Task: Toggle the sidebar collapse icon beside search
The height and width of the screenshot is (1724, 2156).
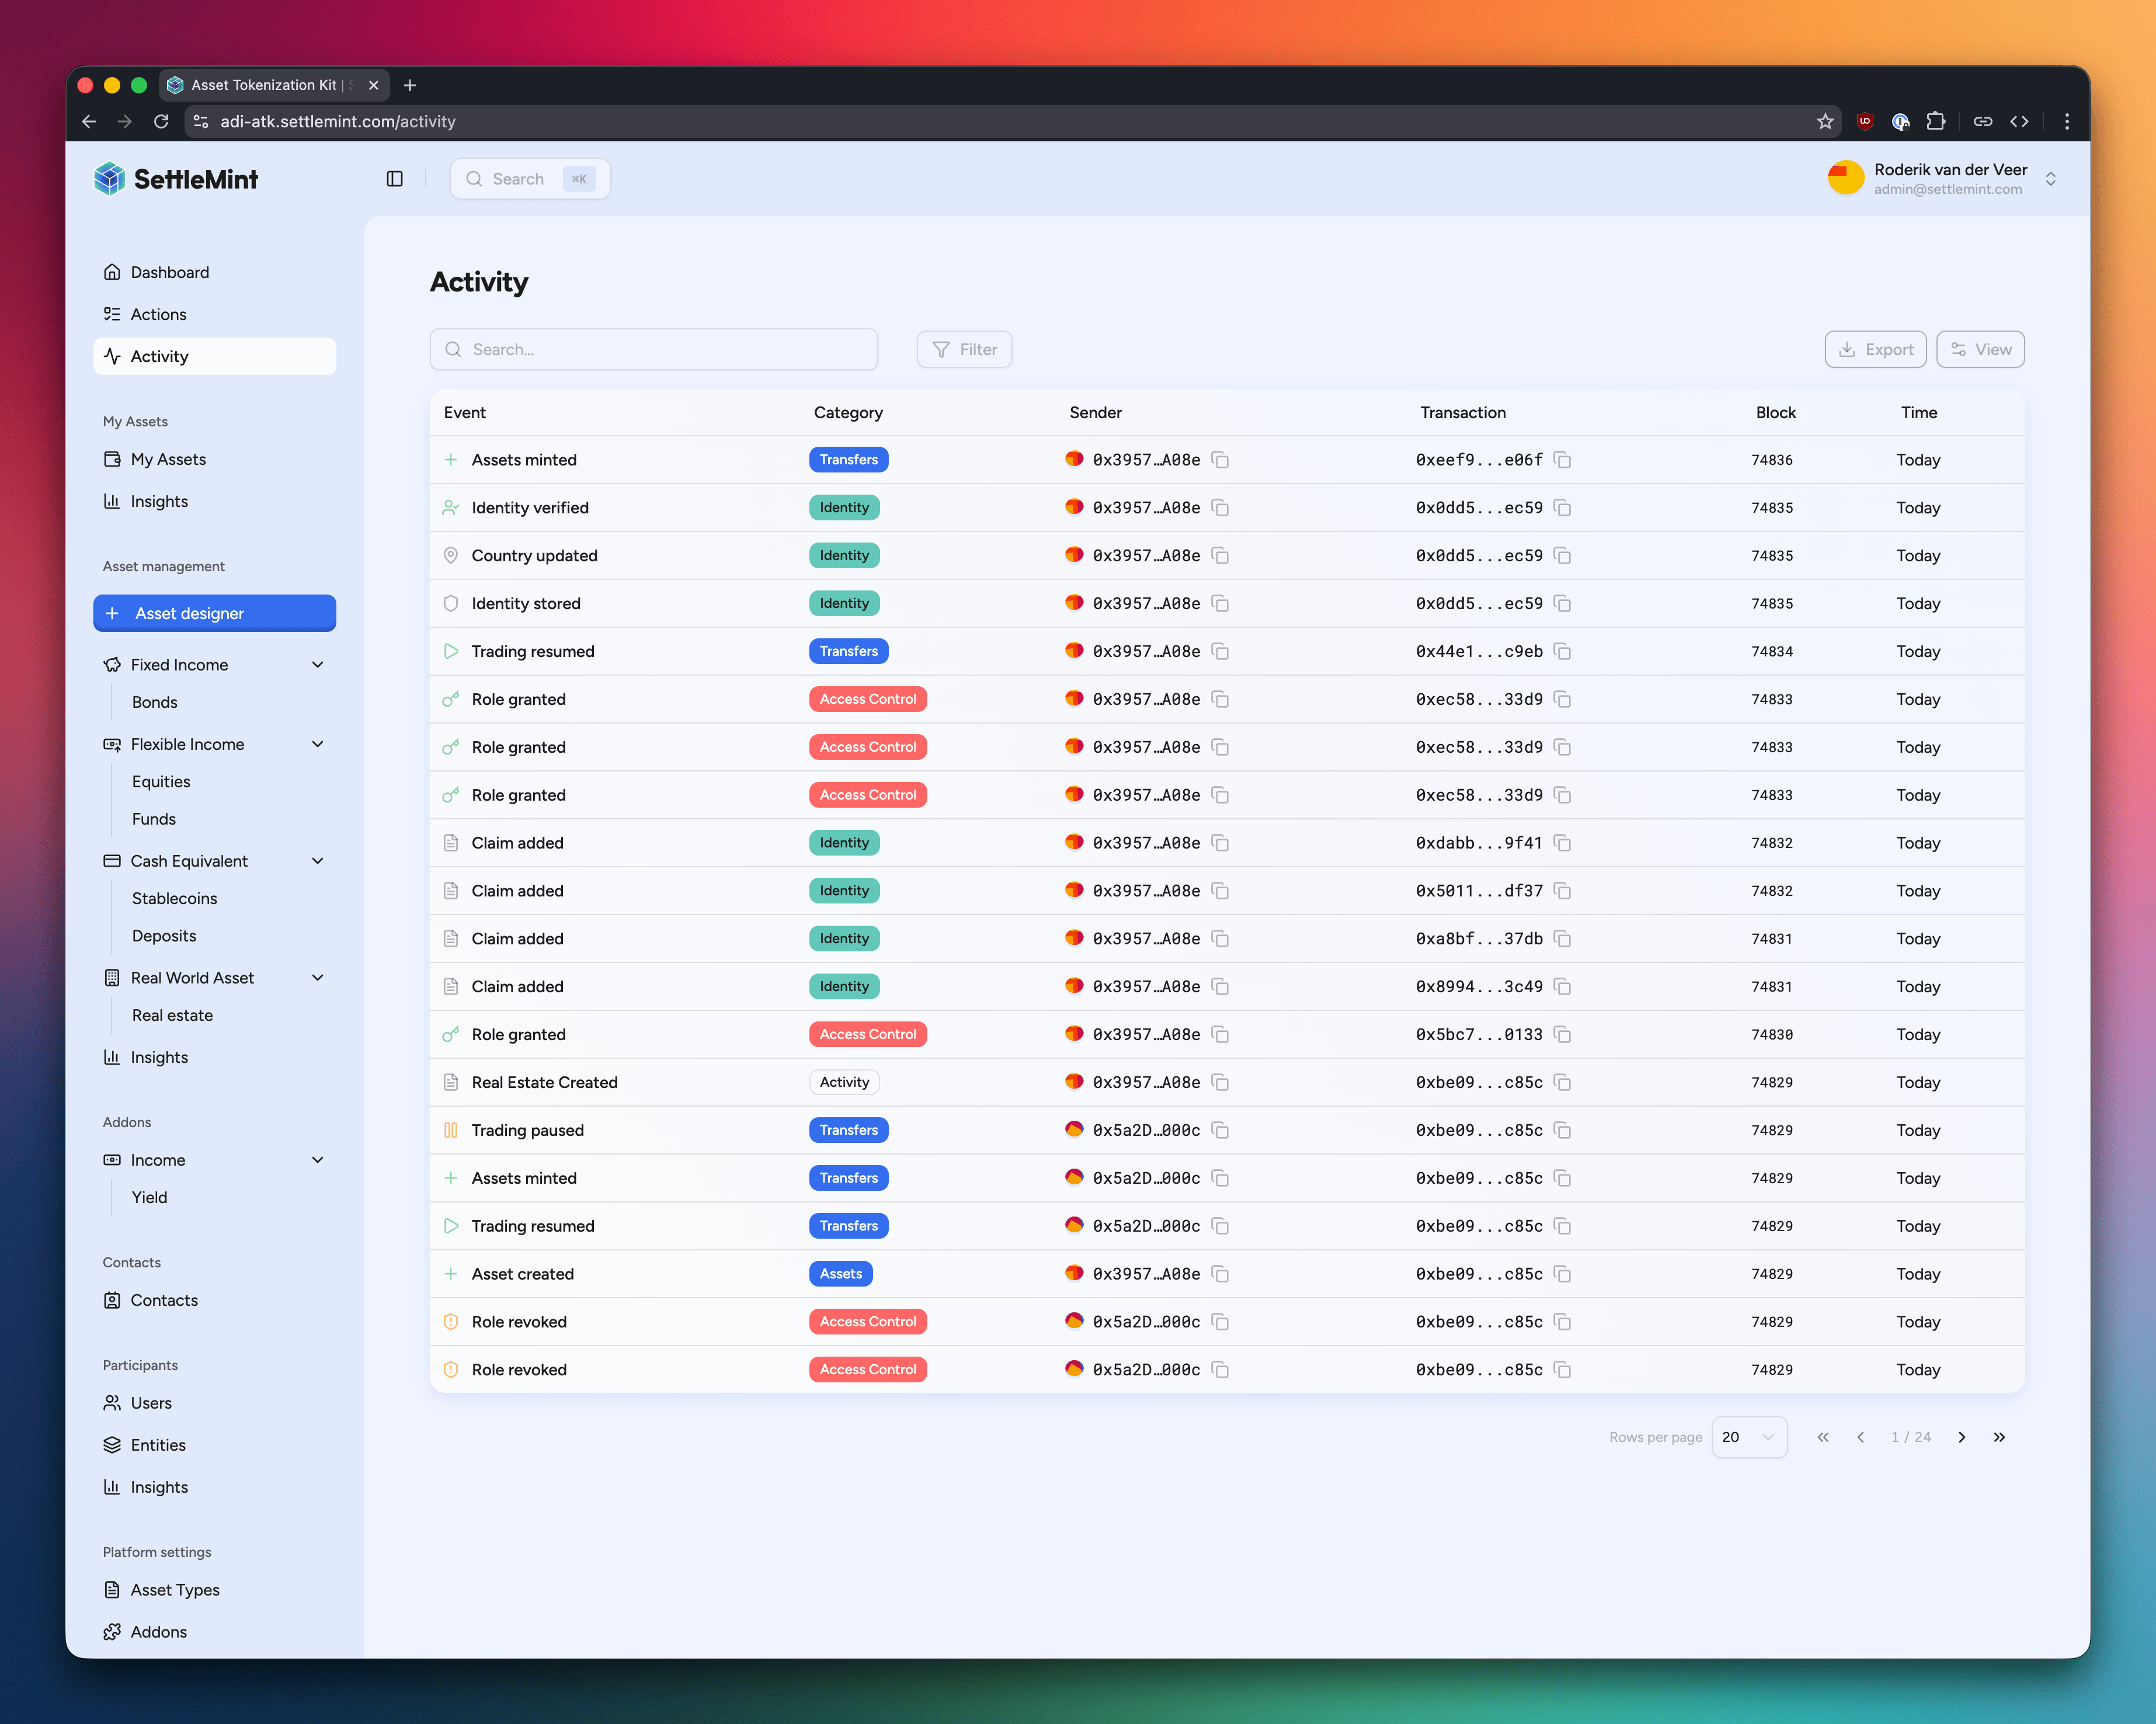Action: [x=394, y=178]
